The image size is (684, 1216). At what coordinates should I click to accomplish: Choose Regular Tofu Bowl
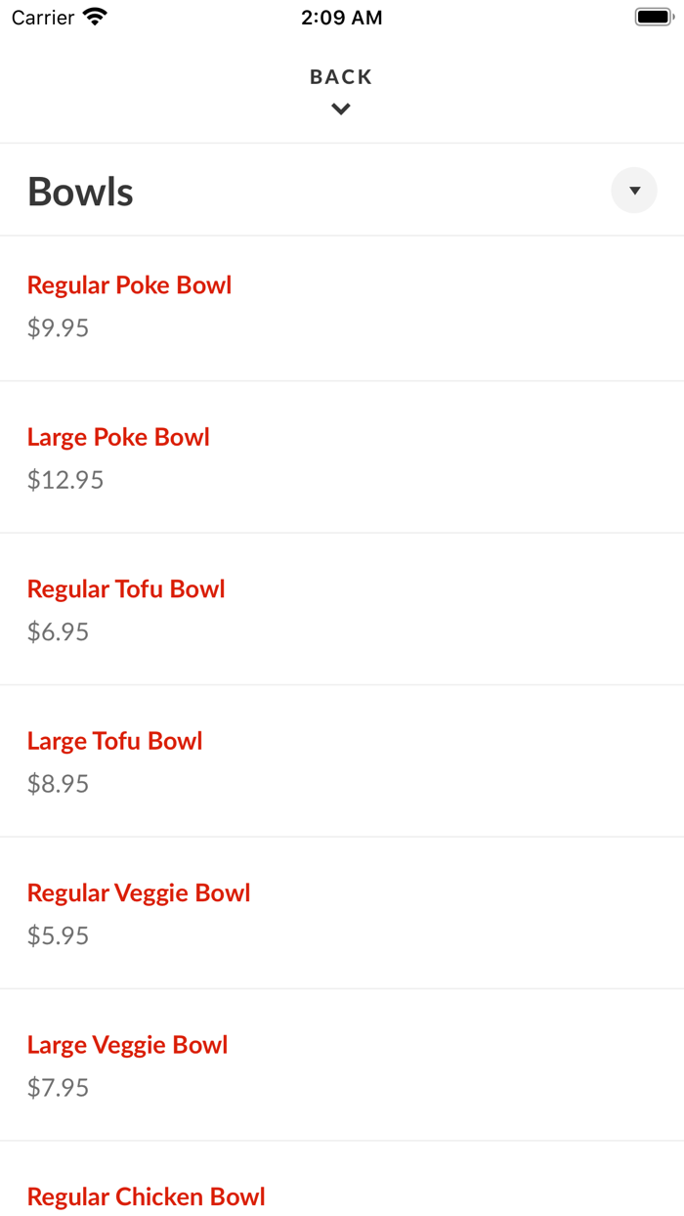pos(126,588)
